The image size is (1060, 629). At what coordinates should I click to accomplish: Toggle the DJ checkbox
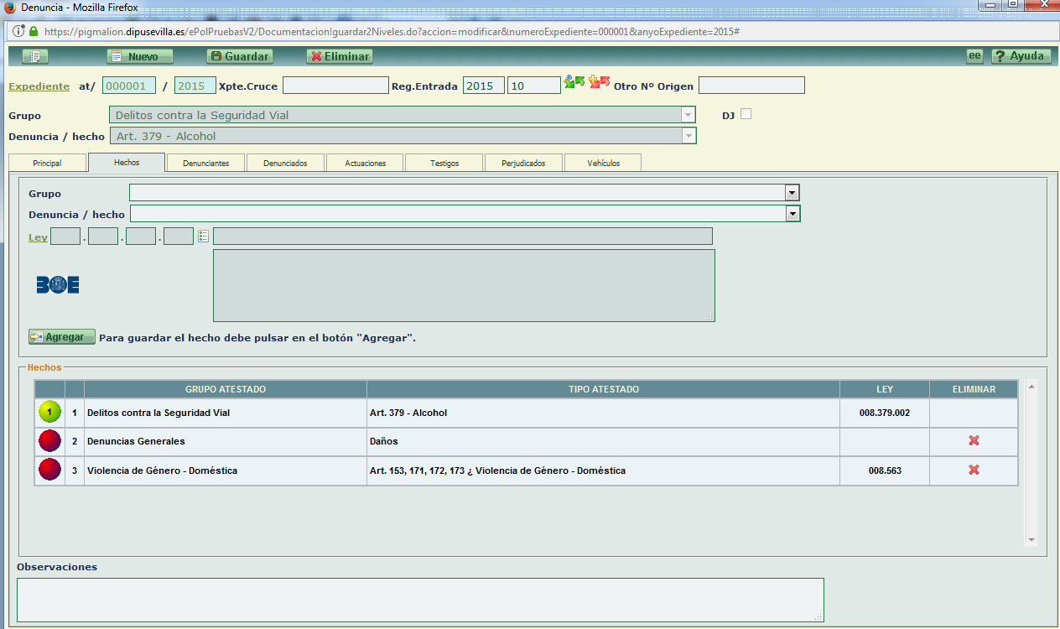pos(746,114)
